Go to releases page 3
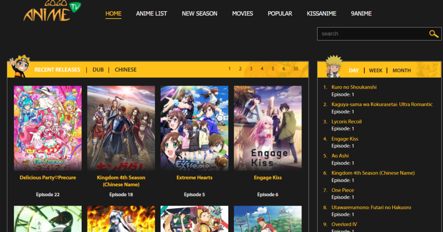 [251, 69]
